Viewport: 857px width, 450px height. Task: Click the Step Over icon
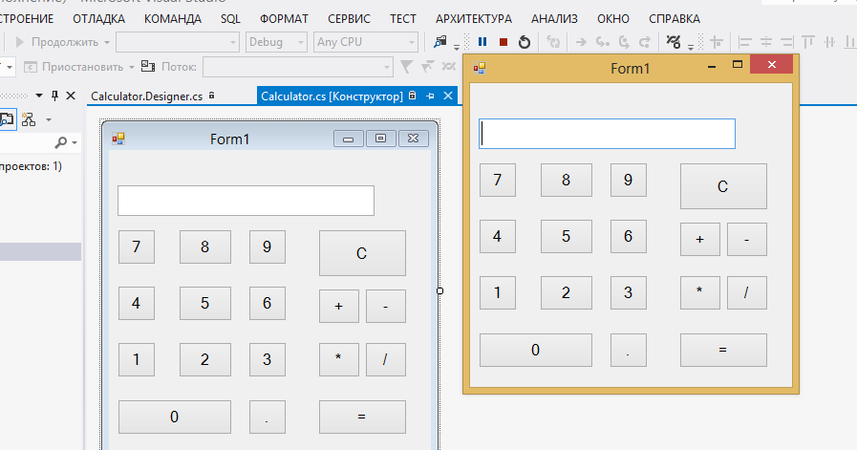(x=624, y=41)
